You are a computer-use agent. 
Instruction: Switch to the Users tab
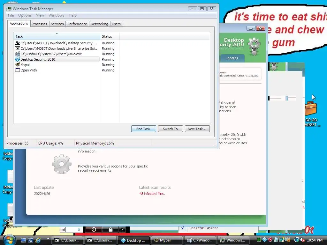pos(116,24)
